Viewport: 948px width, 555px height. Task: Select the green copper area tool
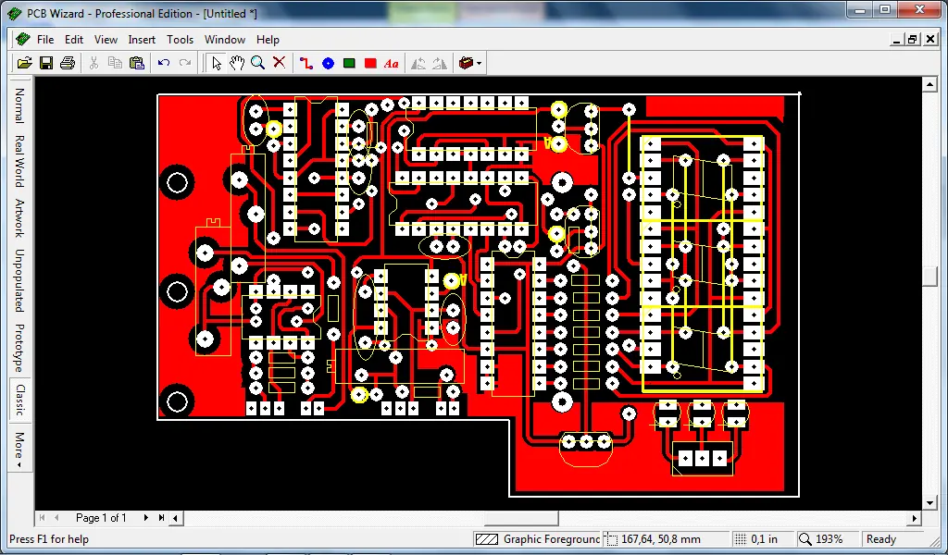(349, 63)
